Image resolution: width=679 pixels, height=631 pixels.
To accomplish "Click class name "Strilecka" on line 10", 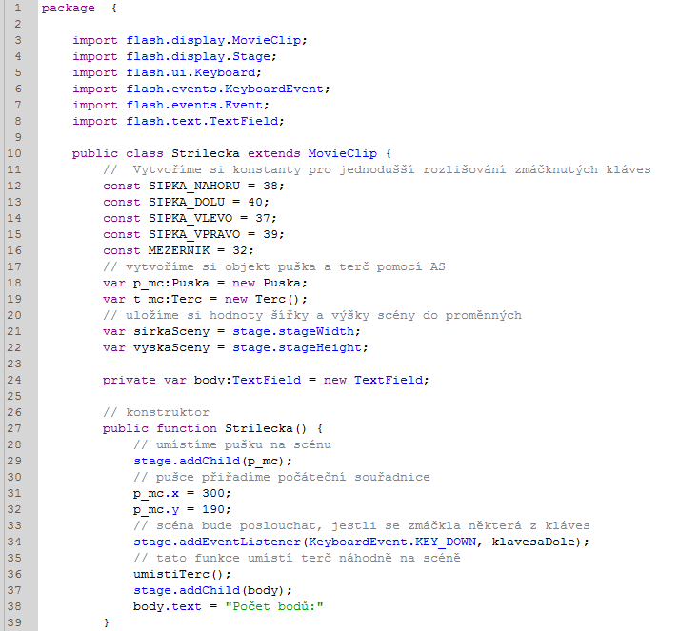I will [x=206, y=153].
